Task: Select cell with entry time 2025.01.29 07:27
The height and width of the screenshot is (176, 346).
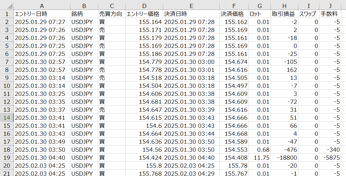Action: [42, 22]
